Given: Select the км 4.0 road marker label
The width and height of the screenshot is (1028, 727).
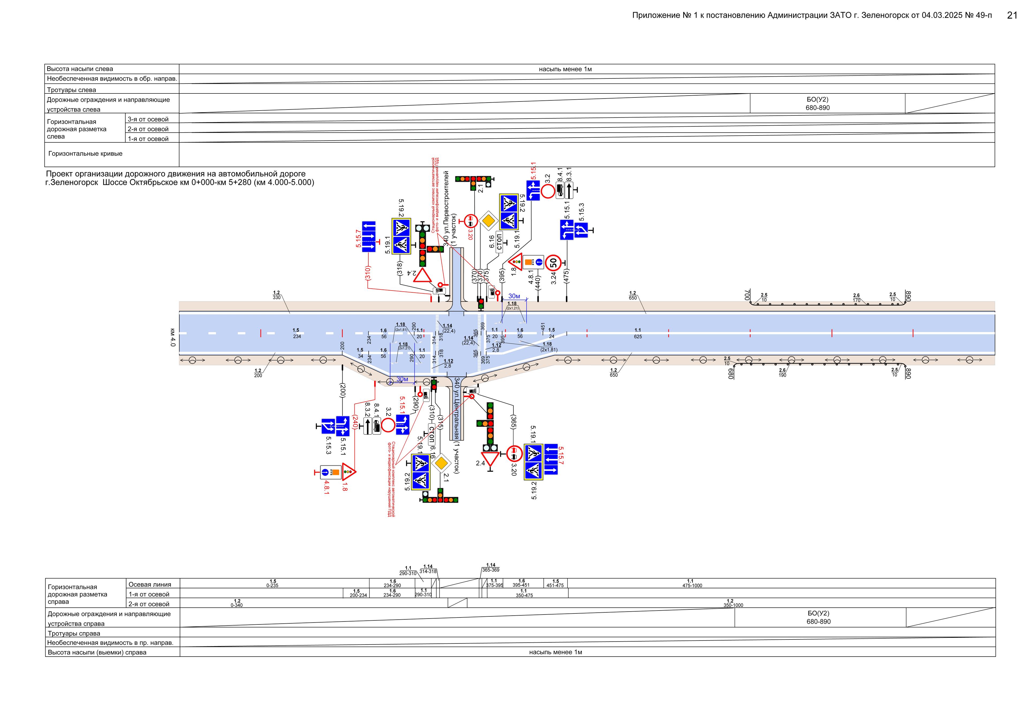Looking at the screenshot, I should [x=173, y=337].
